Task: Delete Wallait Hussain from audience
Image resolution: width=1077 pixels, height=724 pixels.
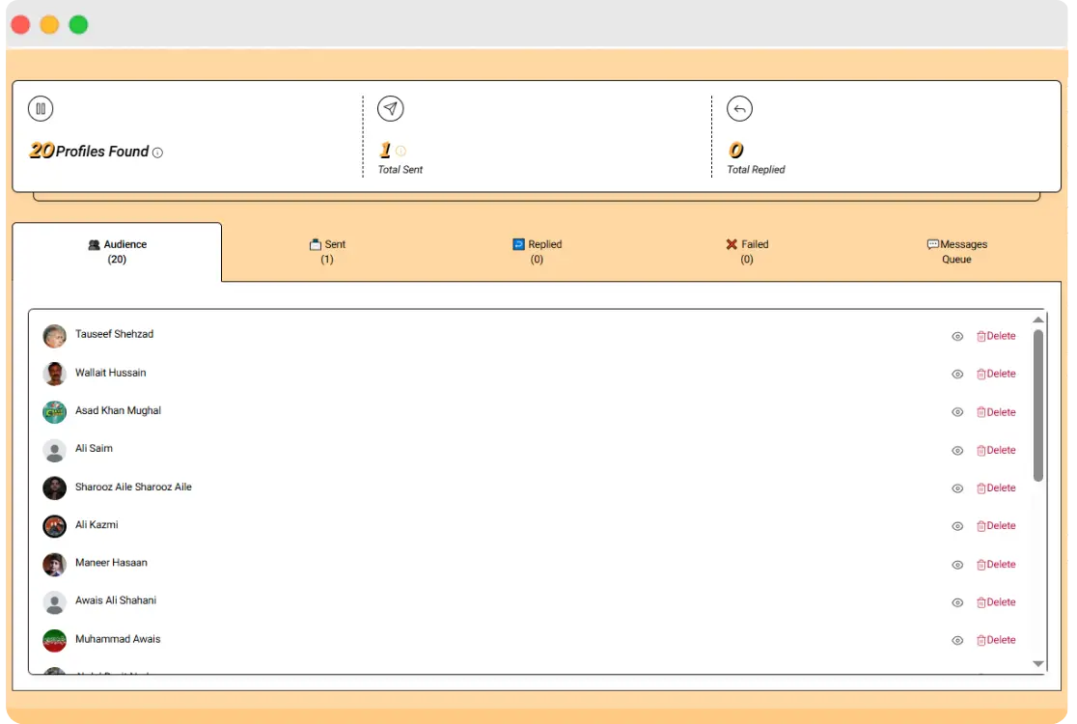Action: tap(996, 374)
